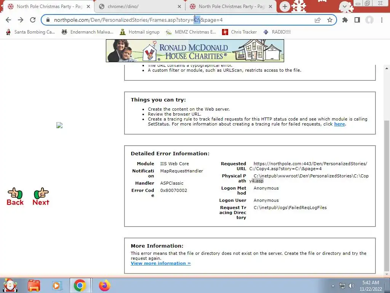Click the 'here' tracing rule link
This screenshot has height=293, width=390.
[x=339, y=124]
